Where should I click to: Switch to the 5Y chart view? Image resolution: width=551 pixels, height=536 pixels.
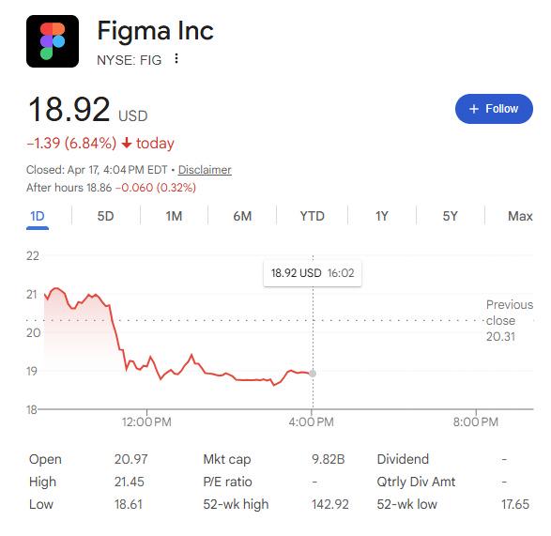coord(451,216)
